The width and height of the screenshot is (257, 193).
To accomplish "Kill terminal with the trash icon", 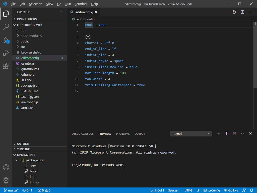I will click(234, 133).
